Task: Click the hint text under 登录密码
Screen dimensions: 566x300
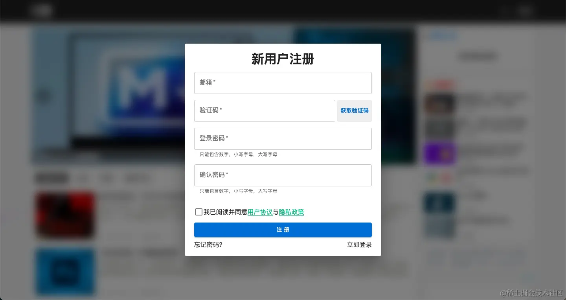Action: click(x=238, y=155)
